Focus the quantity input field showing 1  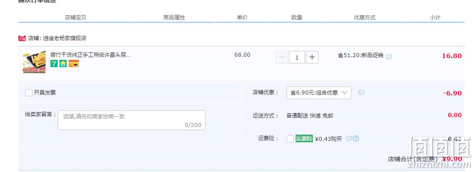tap(297, 57)
